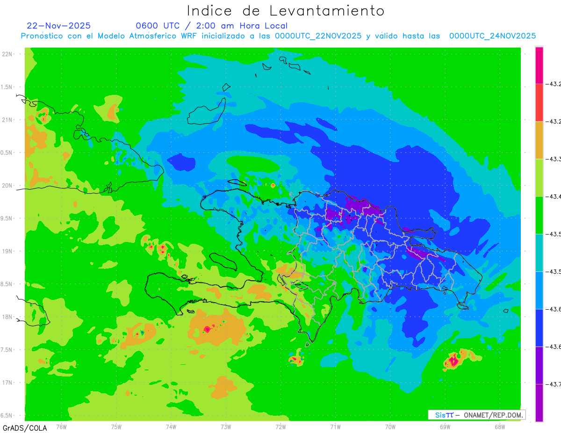The image size is (561, 433).
Task: Click the "1.5N" latitude label
Action: click(x=7, y=87)
